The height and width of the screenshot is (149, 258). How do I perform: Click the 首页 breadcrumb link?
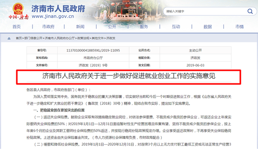click(x=19, y=38)
